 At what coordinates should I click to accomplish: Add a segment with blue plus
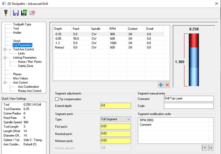pyautogui.click(x=161, y=85)
